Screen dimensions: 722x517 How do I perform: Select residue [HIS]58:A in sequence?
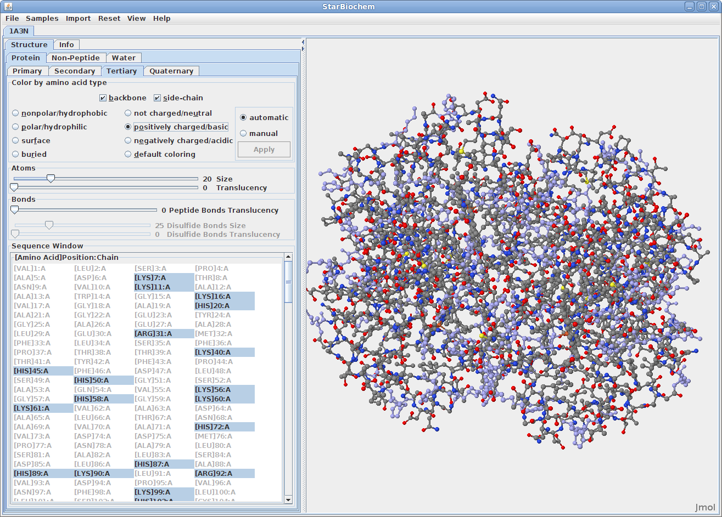[104, 399]
